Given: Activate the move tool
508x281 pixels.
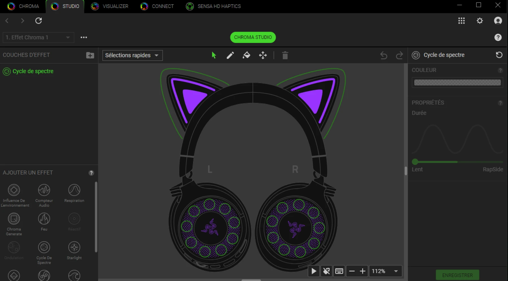Looking at the screenshot, I should 263,55.
